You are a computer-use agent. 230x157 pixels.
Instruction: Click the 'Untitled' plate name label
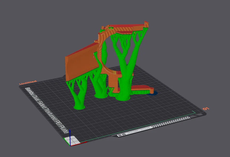pos(28,83)
